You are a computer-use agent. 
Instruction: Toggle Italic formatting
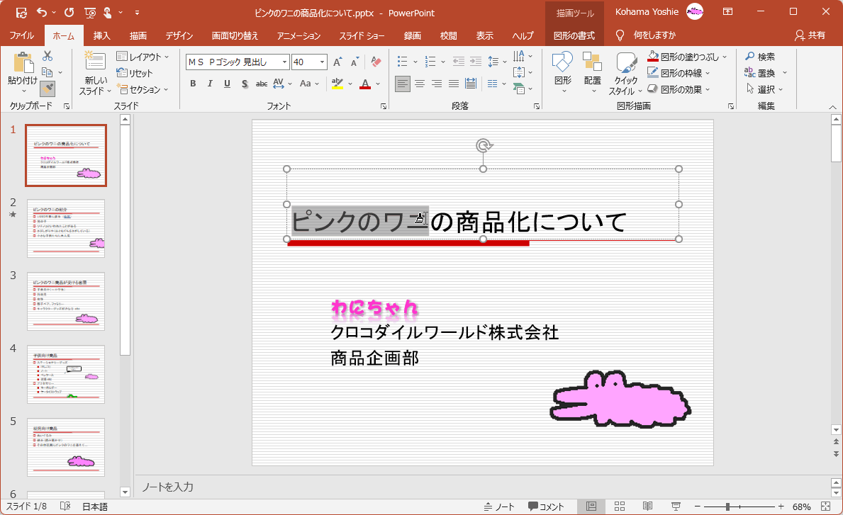click(x=210, y=84)
